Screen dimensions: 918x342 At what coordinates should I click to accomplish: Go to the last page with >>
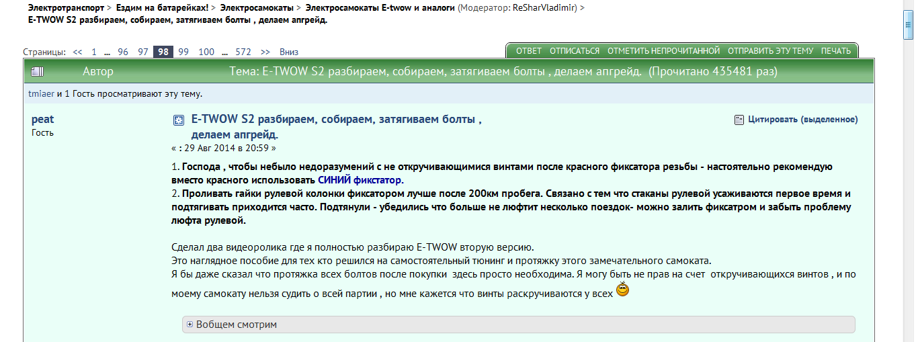(265, 52)
